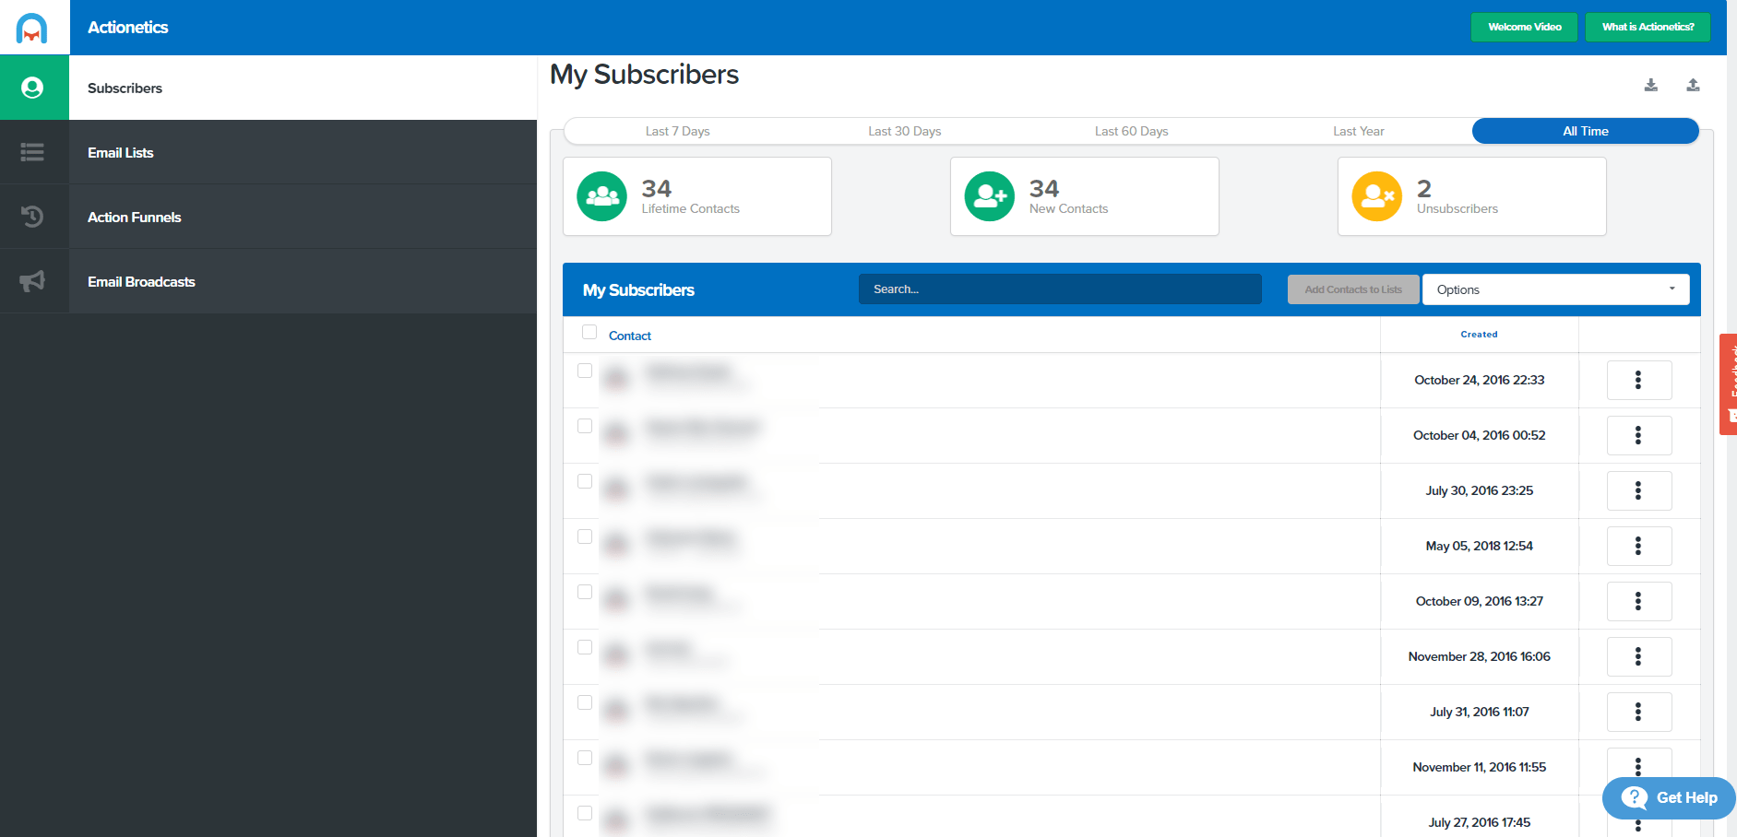Image resolution: width=1737 pixels, height=837 pixels.
Task: Check the July 30, 2016 row checkbox
Action: pyautogui.click(x=585, y=481)
